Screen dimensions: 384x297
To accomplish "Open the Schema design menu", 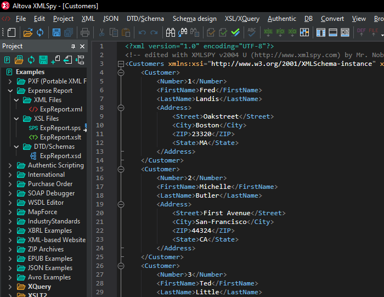I will click(x=194, y=19).
